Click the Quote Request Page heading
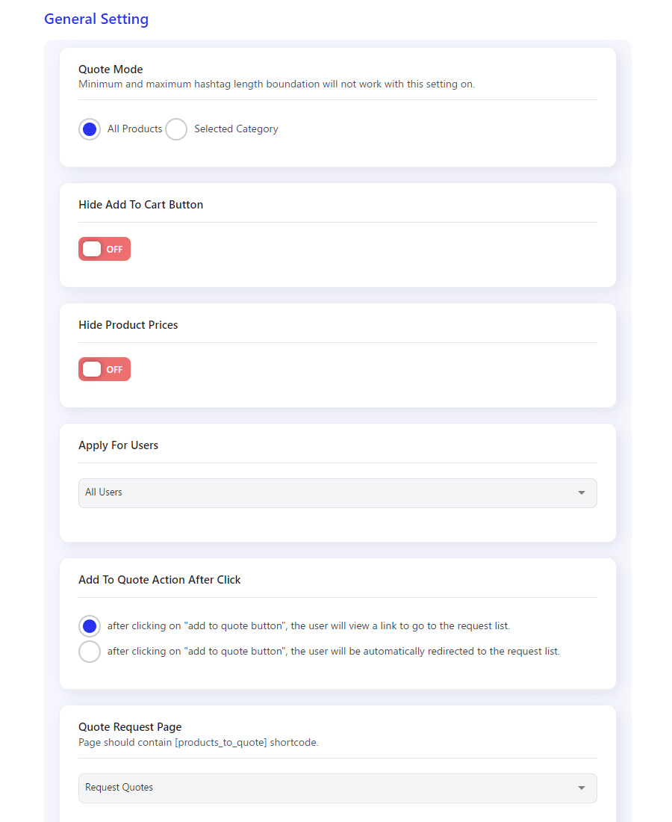Image resolution: width=672 pixels, height=822 pixels. 130,727
